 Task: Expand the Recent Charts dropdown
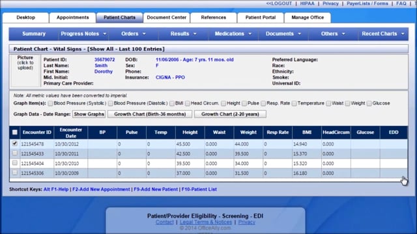pyautogui.click(x=383, y=34)
